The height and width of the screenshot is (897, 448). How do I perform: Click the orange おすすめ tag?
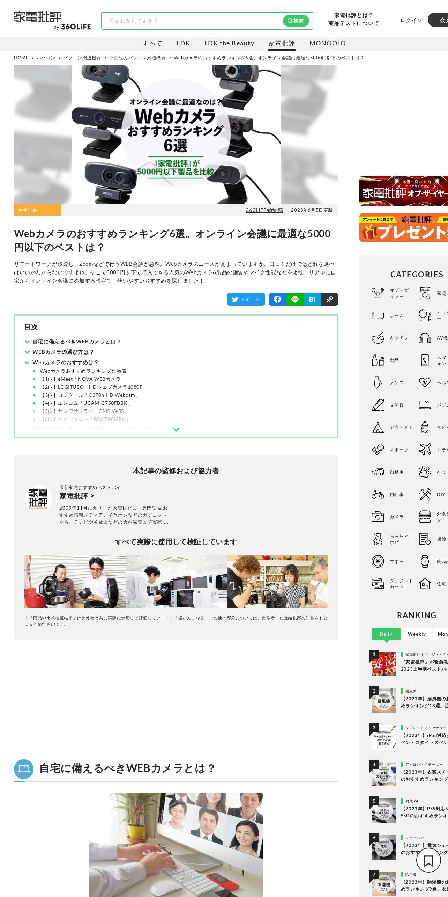[x=38, y=210]
